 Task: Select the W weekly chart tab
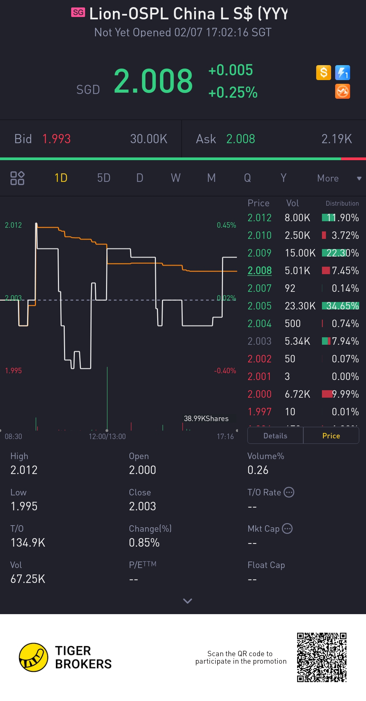coord(176,178)
